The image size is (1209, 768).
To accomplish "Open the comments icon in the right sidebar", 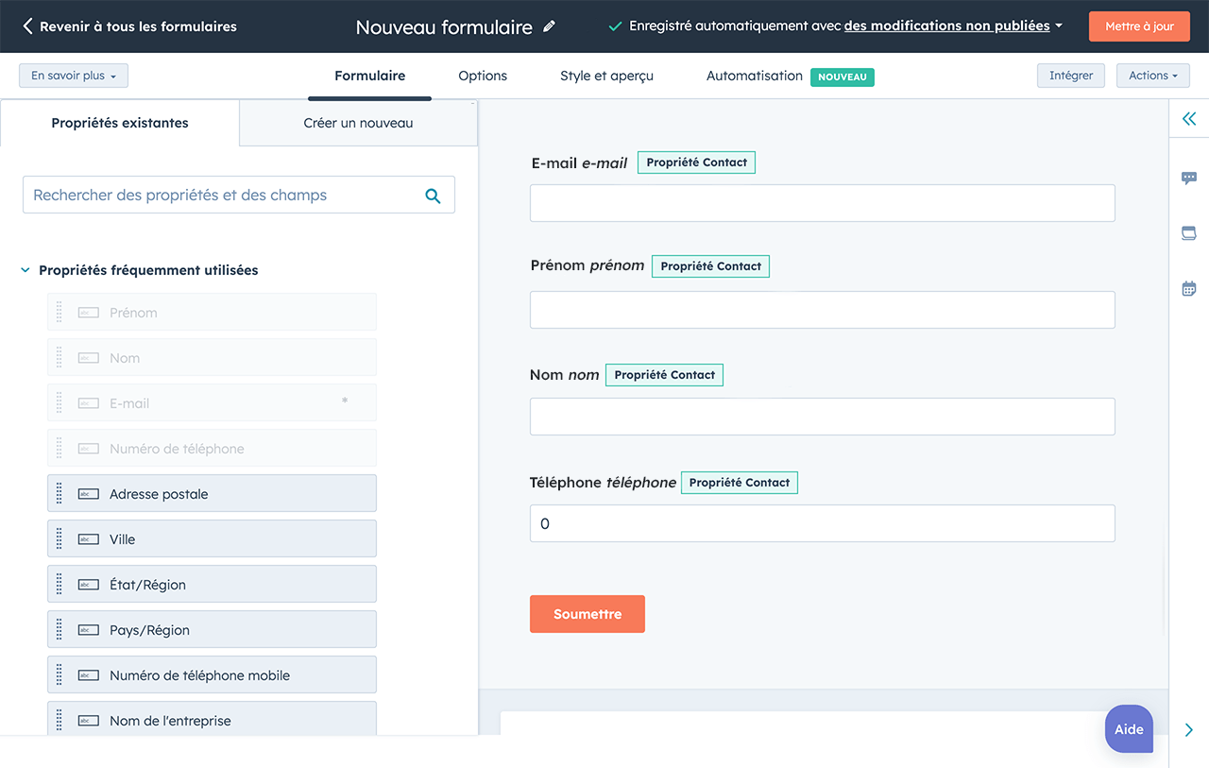I will 1189,178.
